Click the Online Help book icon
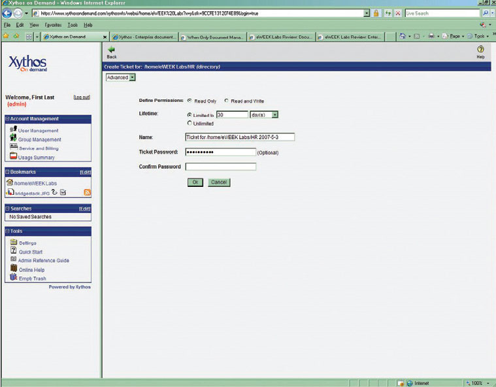496x387 pixels. [13, 269]
